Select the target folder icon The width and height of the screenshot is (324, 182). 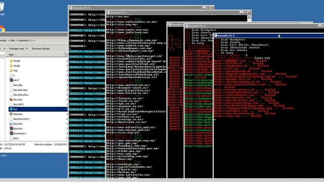coord(11,66)
